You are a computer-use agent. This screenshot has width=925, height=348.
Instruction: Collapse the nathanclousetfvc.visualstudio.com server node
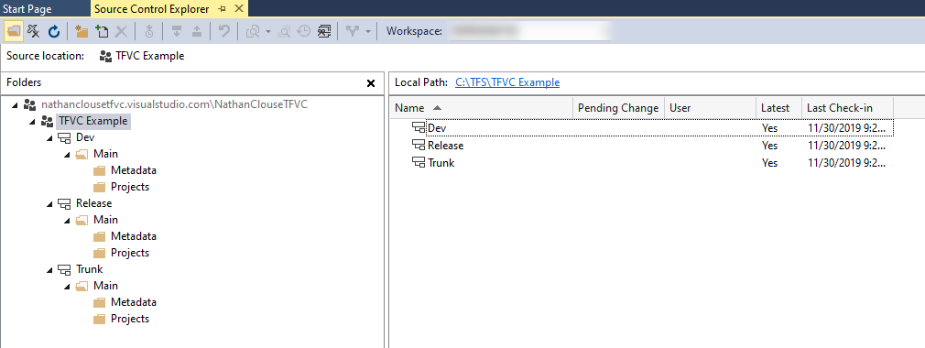tap(15, 105)
